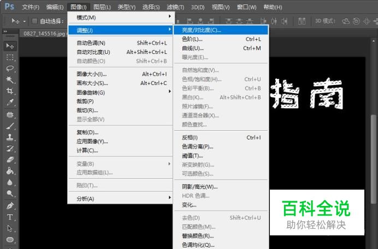This screenshot has width=378, height=249.
Task: Expand the toolbox panel double arrows
Action: pos(5,32)
